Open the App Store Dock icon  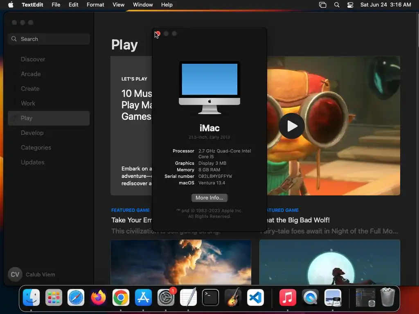tap(143, 298)
